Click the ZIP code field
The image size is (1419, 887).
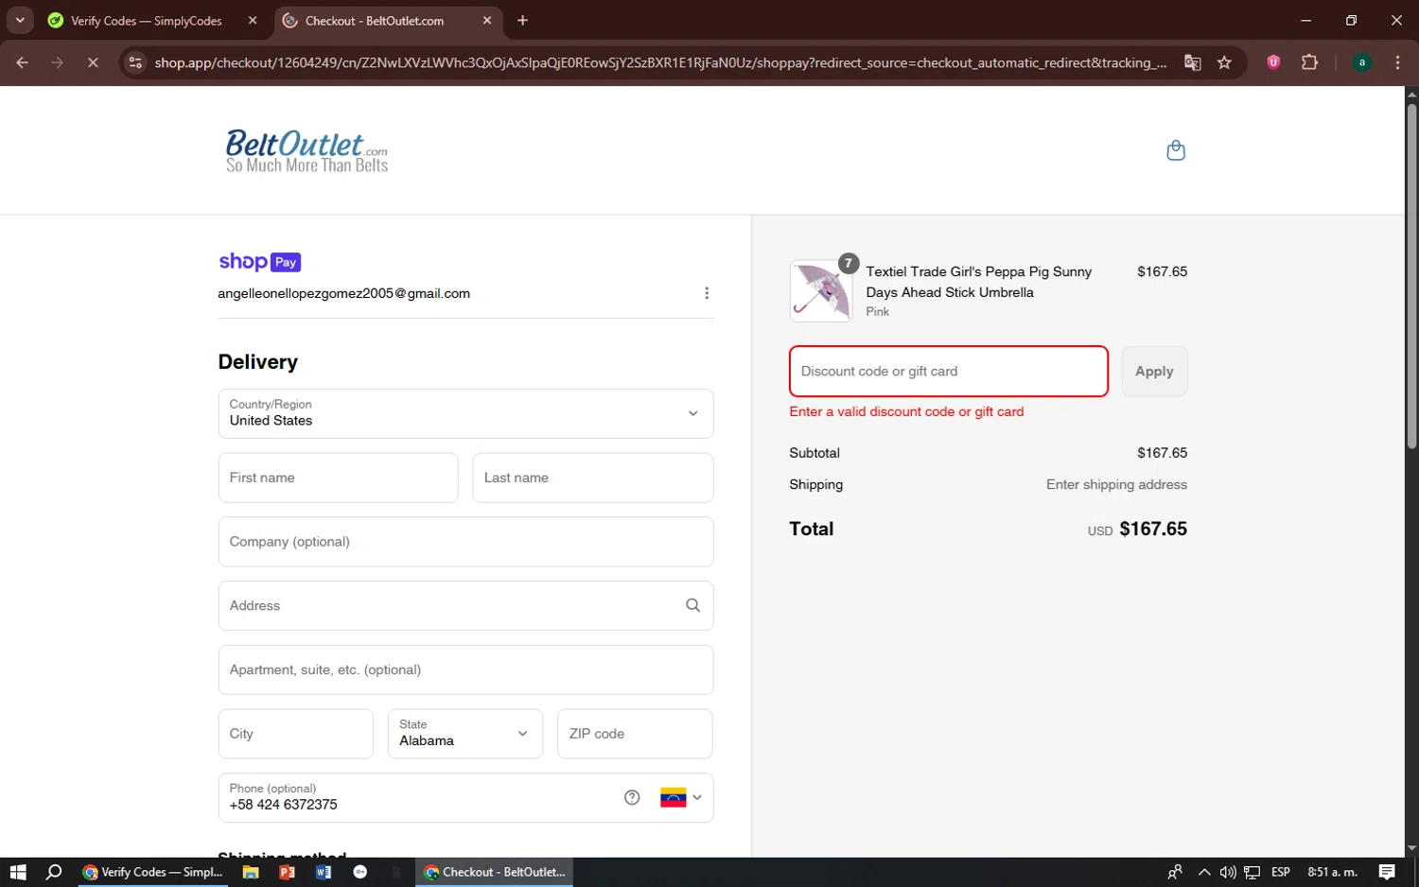pyautogui.click(x=635, y=734)
